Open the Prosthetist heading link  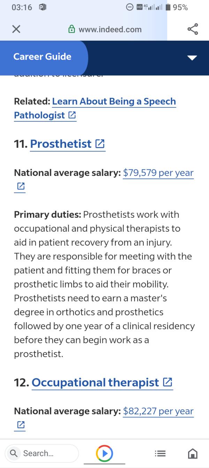[61, 144]
